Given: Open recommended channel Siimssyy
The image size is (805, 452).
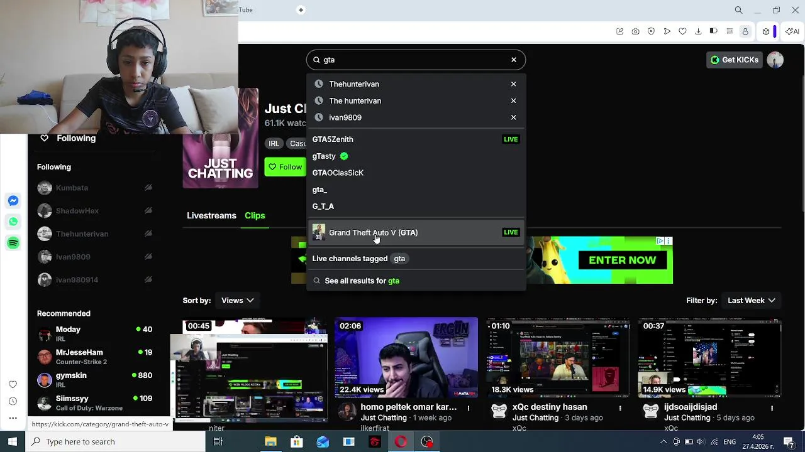Looking at the screenshot, I should 94,403.
